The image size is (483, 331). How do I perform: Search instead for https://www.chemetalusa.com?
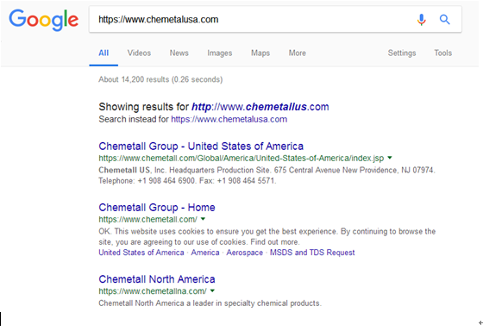point(229,119)
